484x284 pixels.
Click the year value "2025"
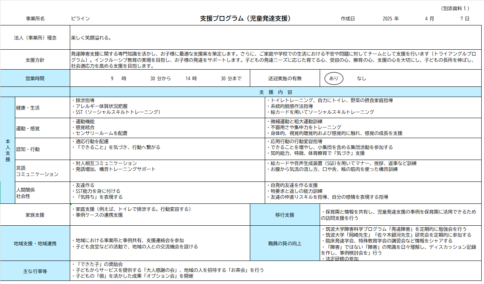click(388, 19)
